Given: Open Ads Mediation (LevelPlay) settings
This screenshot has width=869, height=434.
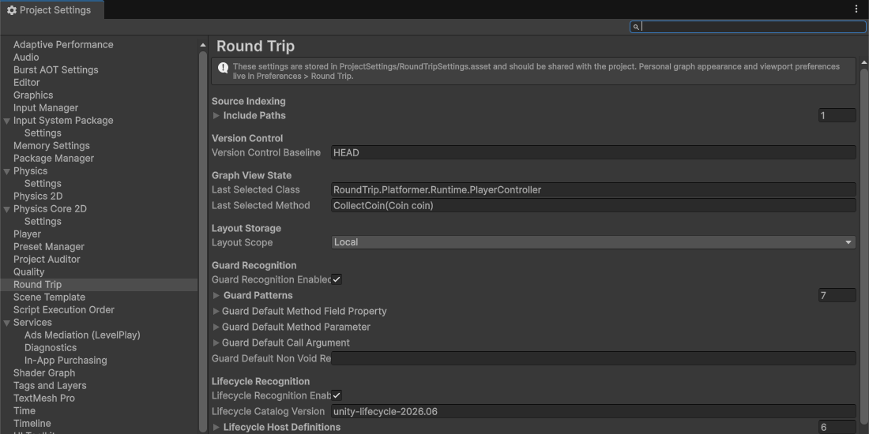Looking at the screenshot, I should pos(82,335).
